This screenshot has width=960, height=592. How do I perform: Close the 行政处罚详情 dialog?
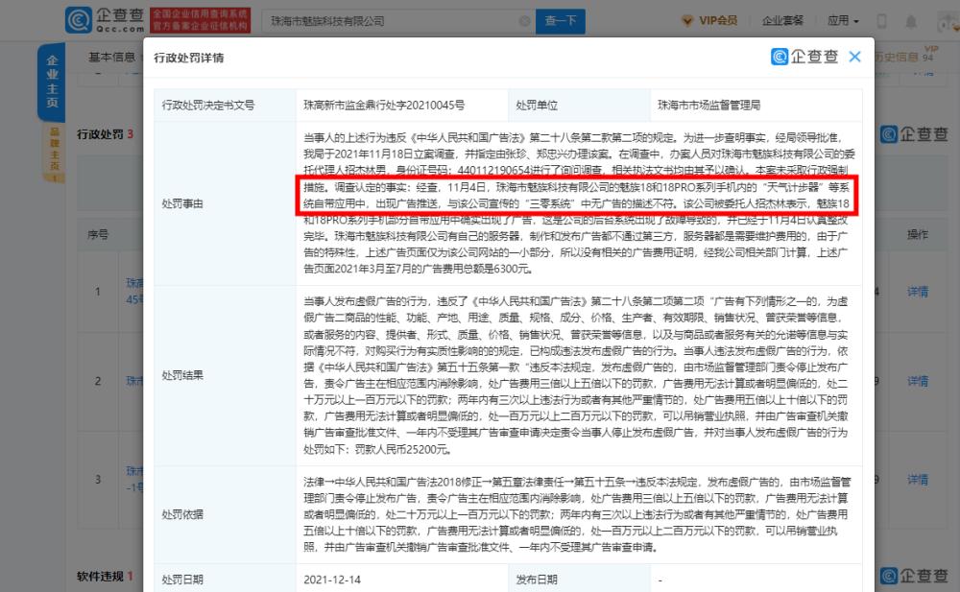[854, 57]
